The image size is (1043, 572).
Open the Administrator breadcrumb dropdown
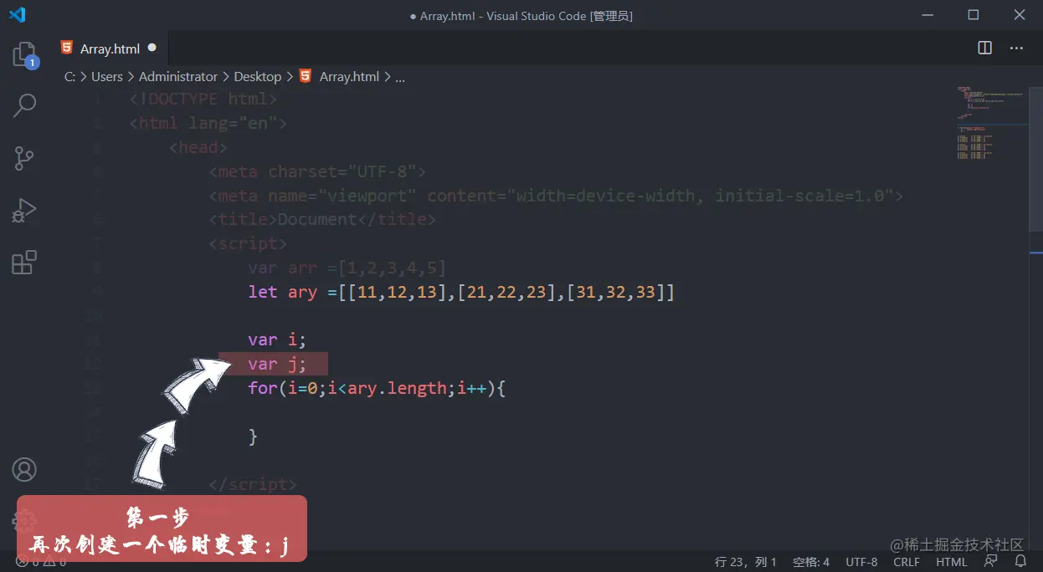pyautogui.click(x=178, y=76)
